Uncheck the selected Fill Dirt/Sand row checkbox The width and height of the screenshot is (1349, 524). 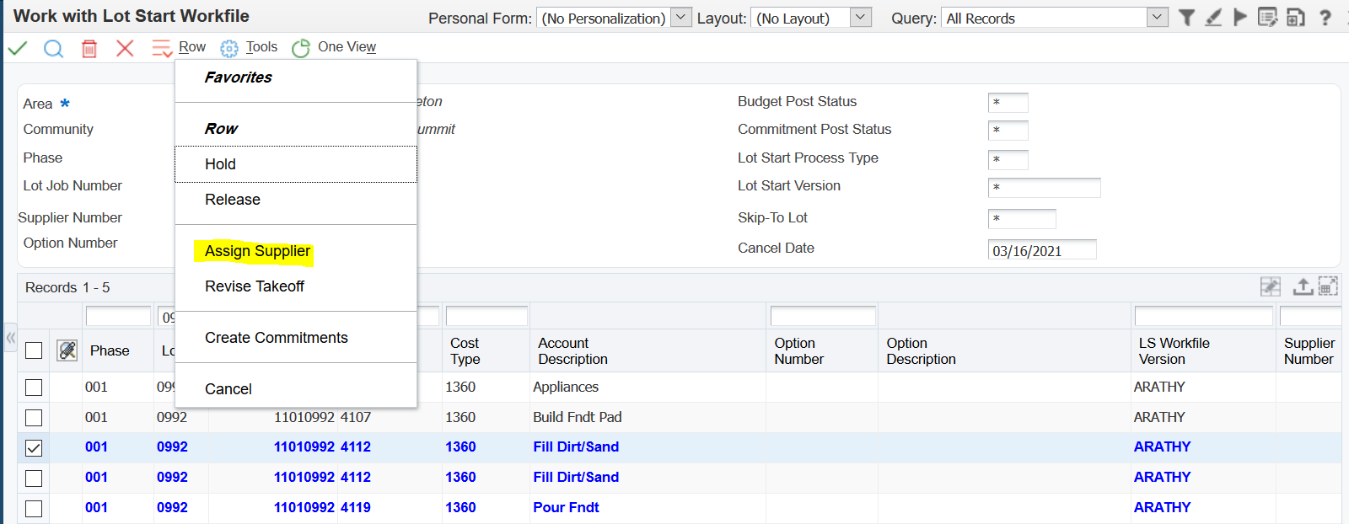(x=34, y=448)
